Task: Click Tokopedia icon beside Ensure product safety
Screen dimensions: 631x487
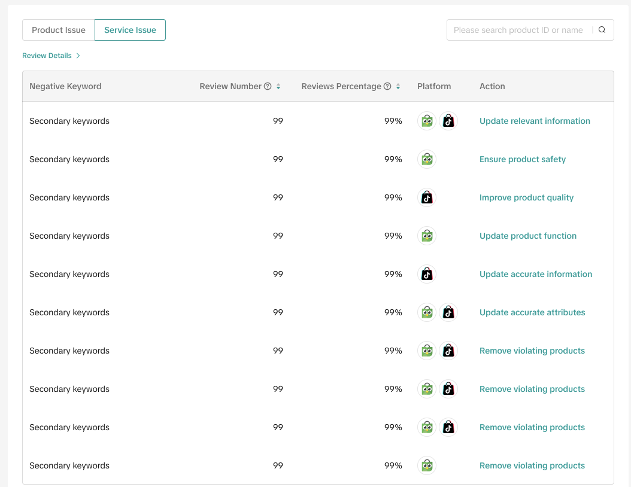Action: (427, 160)
